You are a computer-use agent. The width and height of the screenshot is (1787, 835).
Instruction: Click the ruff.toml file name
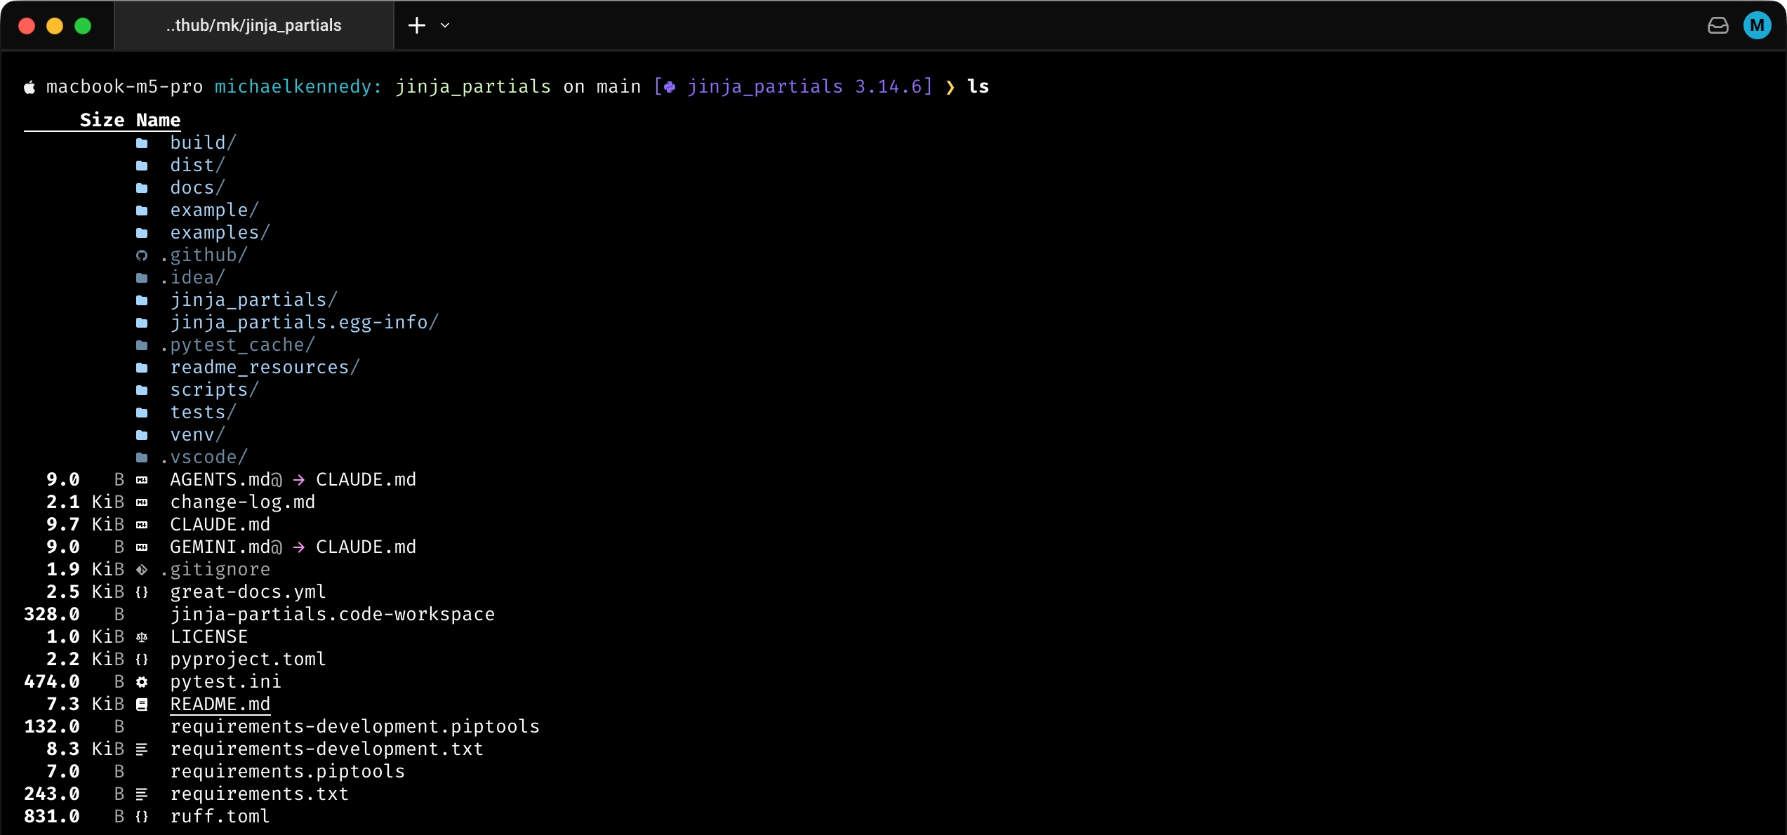220,816
